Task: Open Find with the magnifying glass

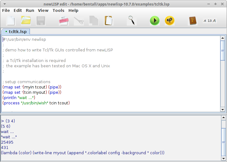Action: click(x=132, y=21)
